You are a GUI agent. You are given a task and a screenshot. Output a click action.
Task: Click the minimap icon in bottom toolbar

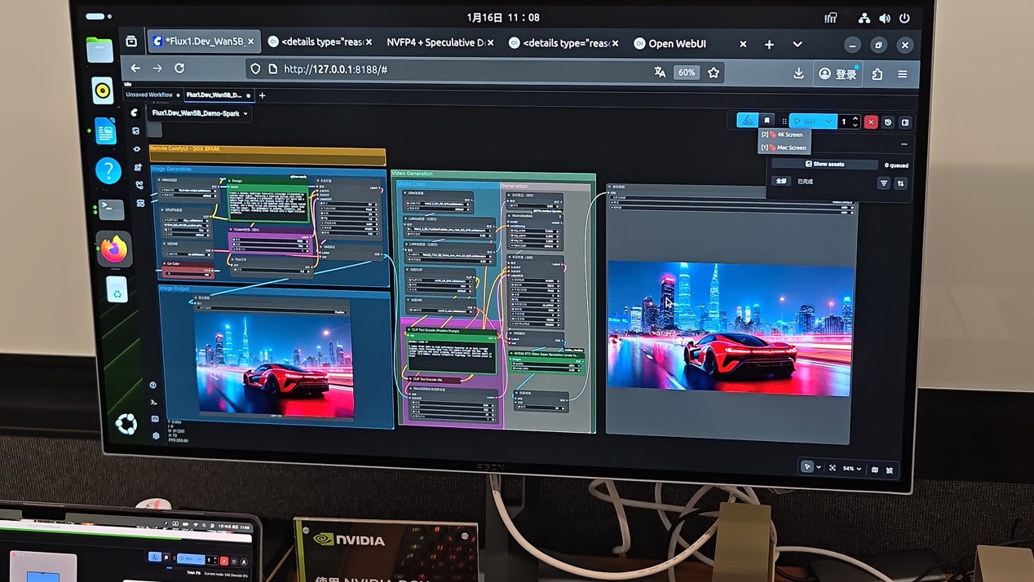pos(875,470)
